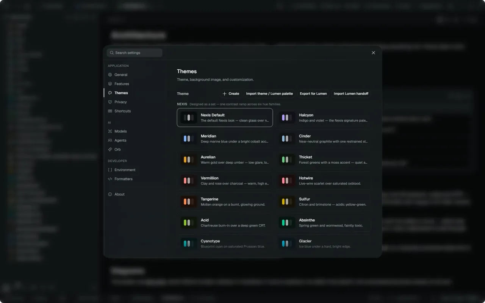Click the Aurelian gold swatch preview

pos(189,159)
